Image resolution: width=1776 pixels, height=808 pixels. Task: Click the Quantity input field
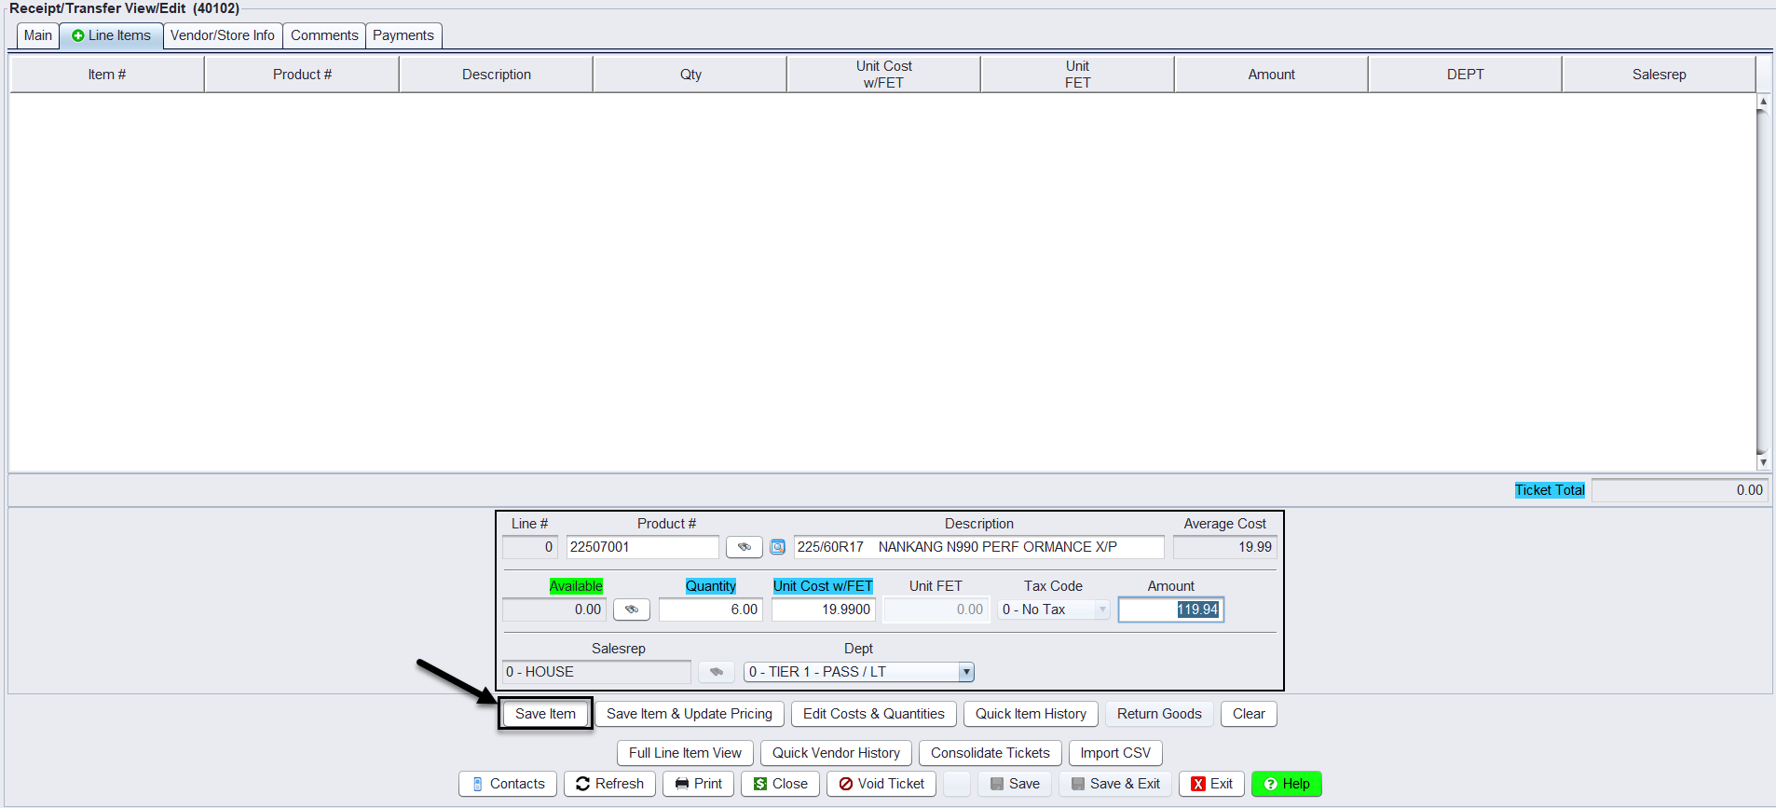coord(710,609)
